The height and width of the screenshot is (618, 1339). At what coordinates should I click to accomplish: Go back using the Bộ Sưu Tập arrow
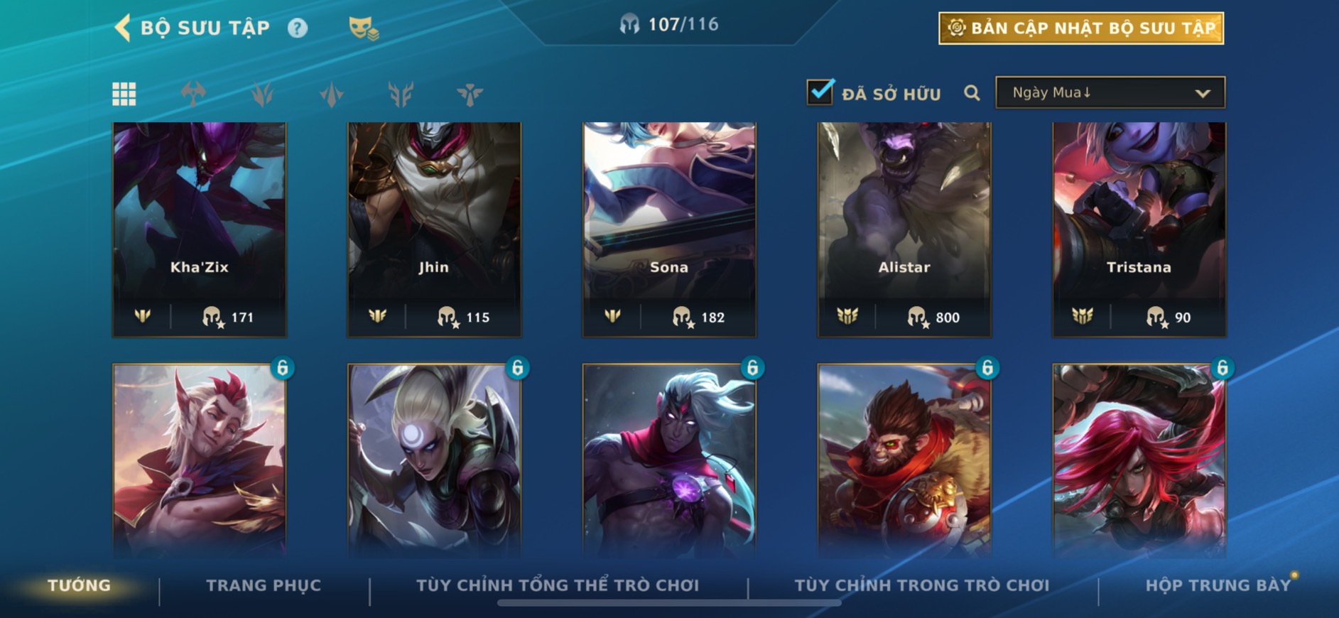[122, 28]
